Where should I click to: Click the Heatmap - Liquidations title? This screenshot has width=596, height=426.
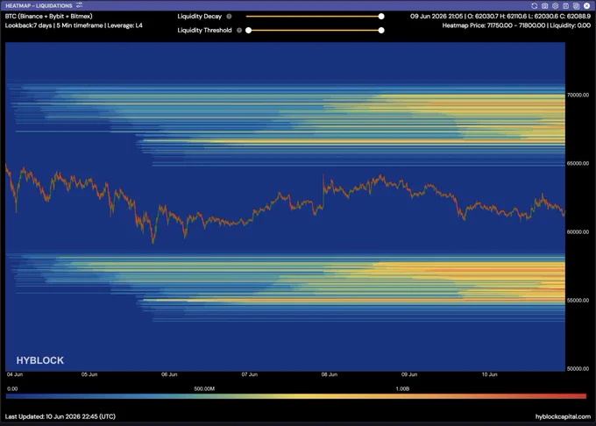tap(39, 6)
